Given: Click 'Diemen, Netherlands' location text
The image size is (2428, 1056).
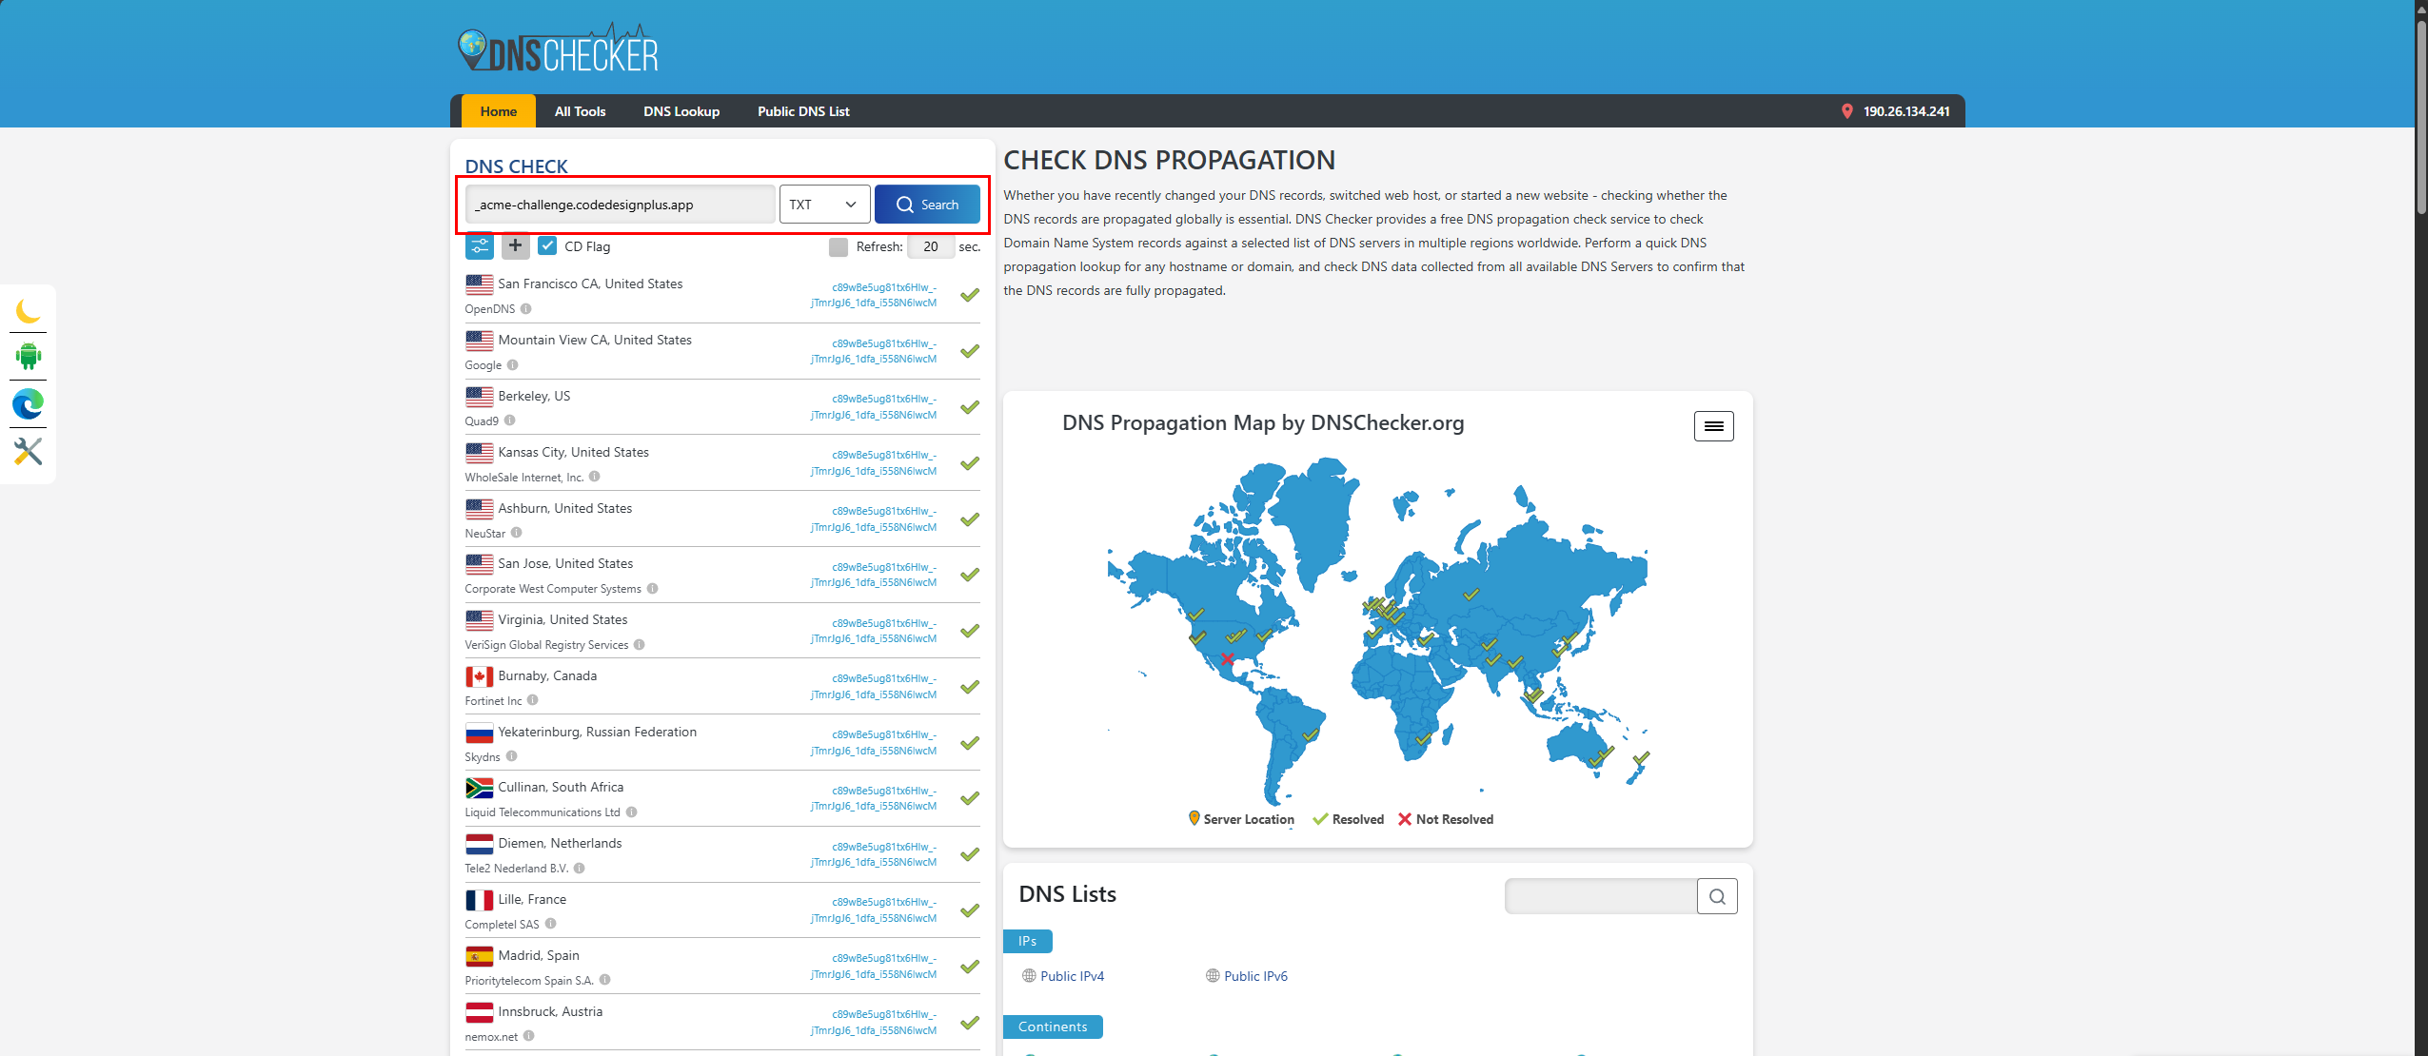Looking at the screenshot, I should coord(560,843).
